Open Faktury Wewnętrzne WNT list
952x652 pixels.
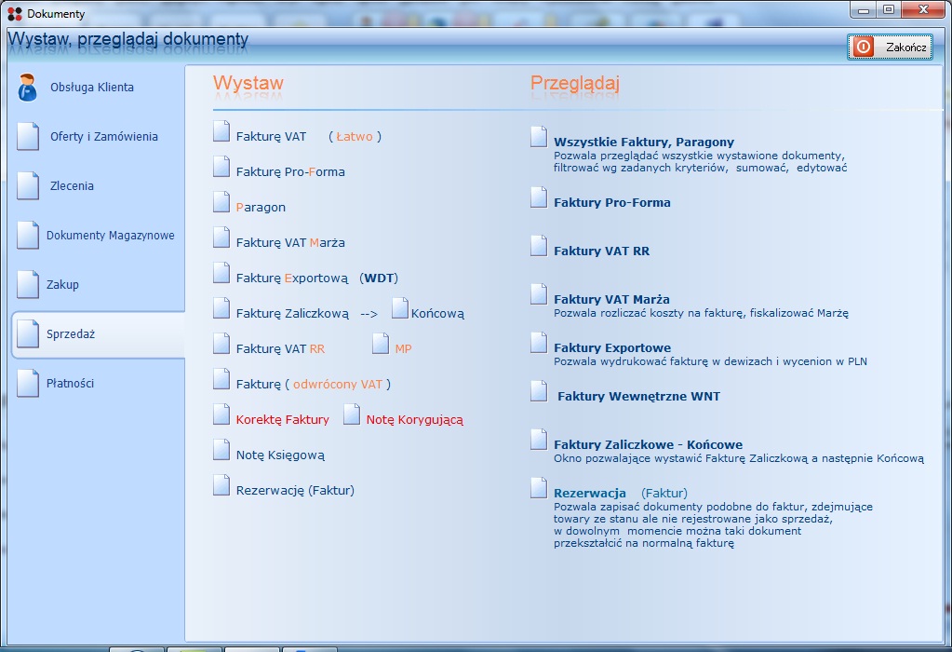coord(638,397)
